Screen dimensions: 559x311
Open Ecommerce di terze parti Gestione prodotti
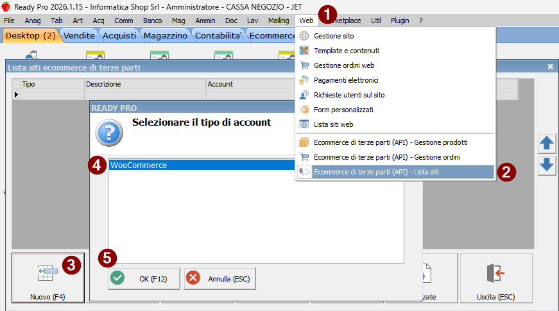click(390, 142)
